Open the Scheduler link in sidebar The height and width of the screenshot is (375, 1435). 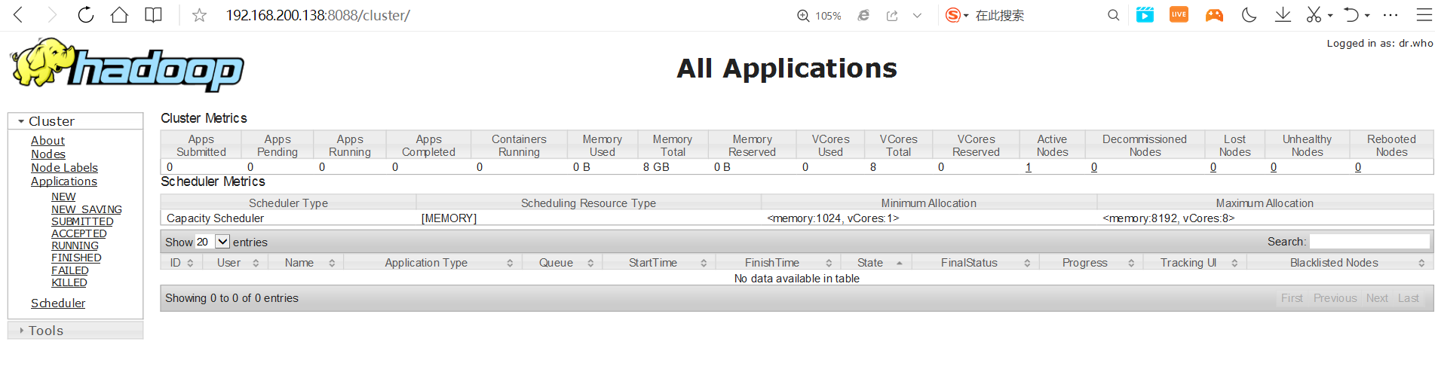coord(58,303)
